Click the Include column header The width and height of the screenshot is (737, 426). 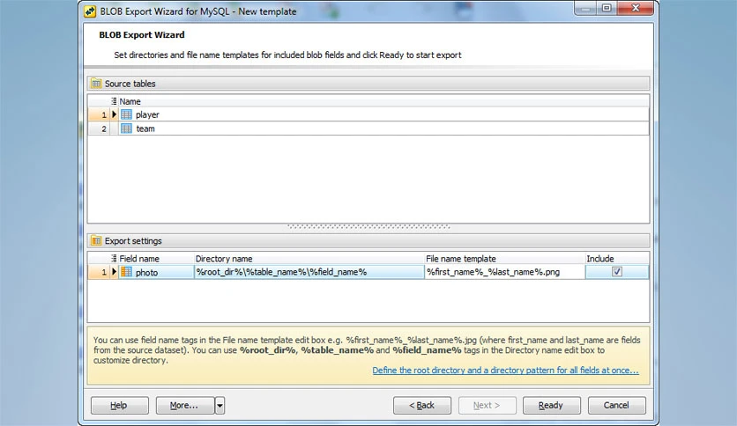pos(617,259)
